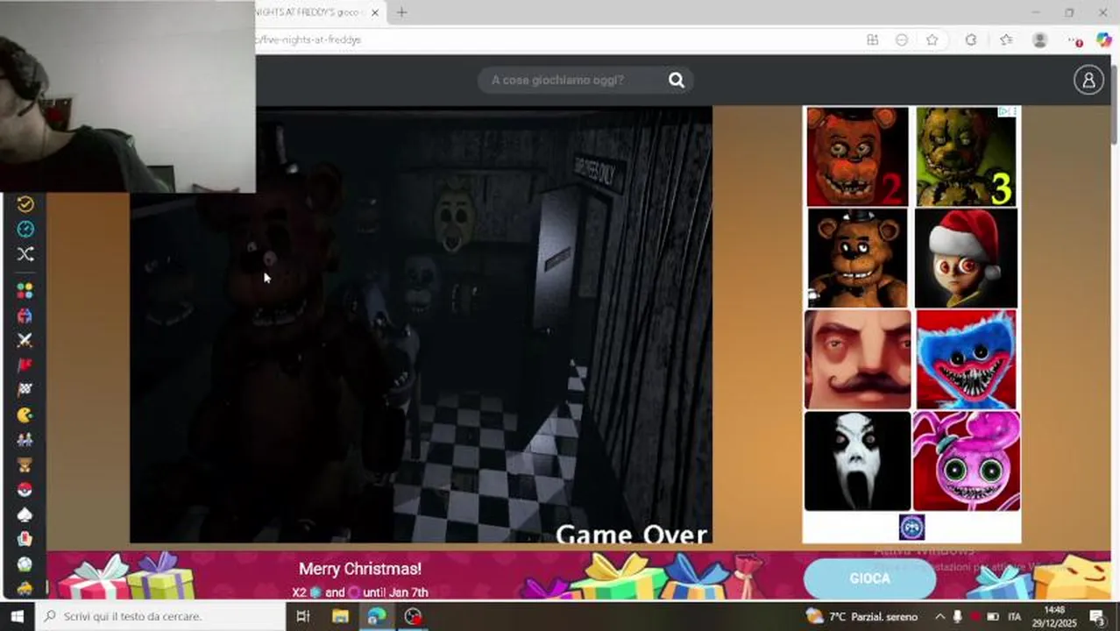Click the recording app icon on taskbar
Image resolution: width=1120 pixels, height=631 pixels.
pyautogui.click(x=413, y=616)
